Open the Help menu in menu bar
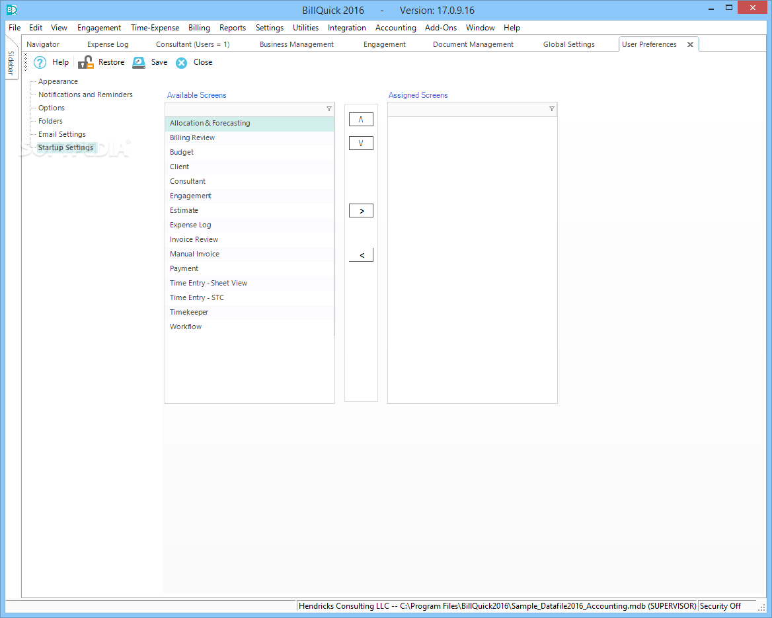 pyautogui.click(x=512, y=28)
